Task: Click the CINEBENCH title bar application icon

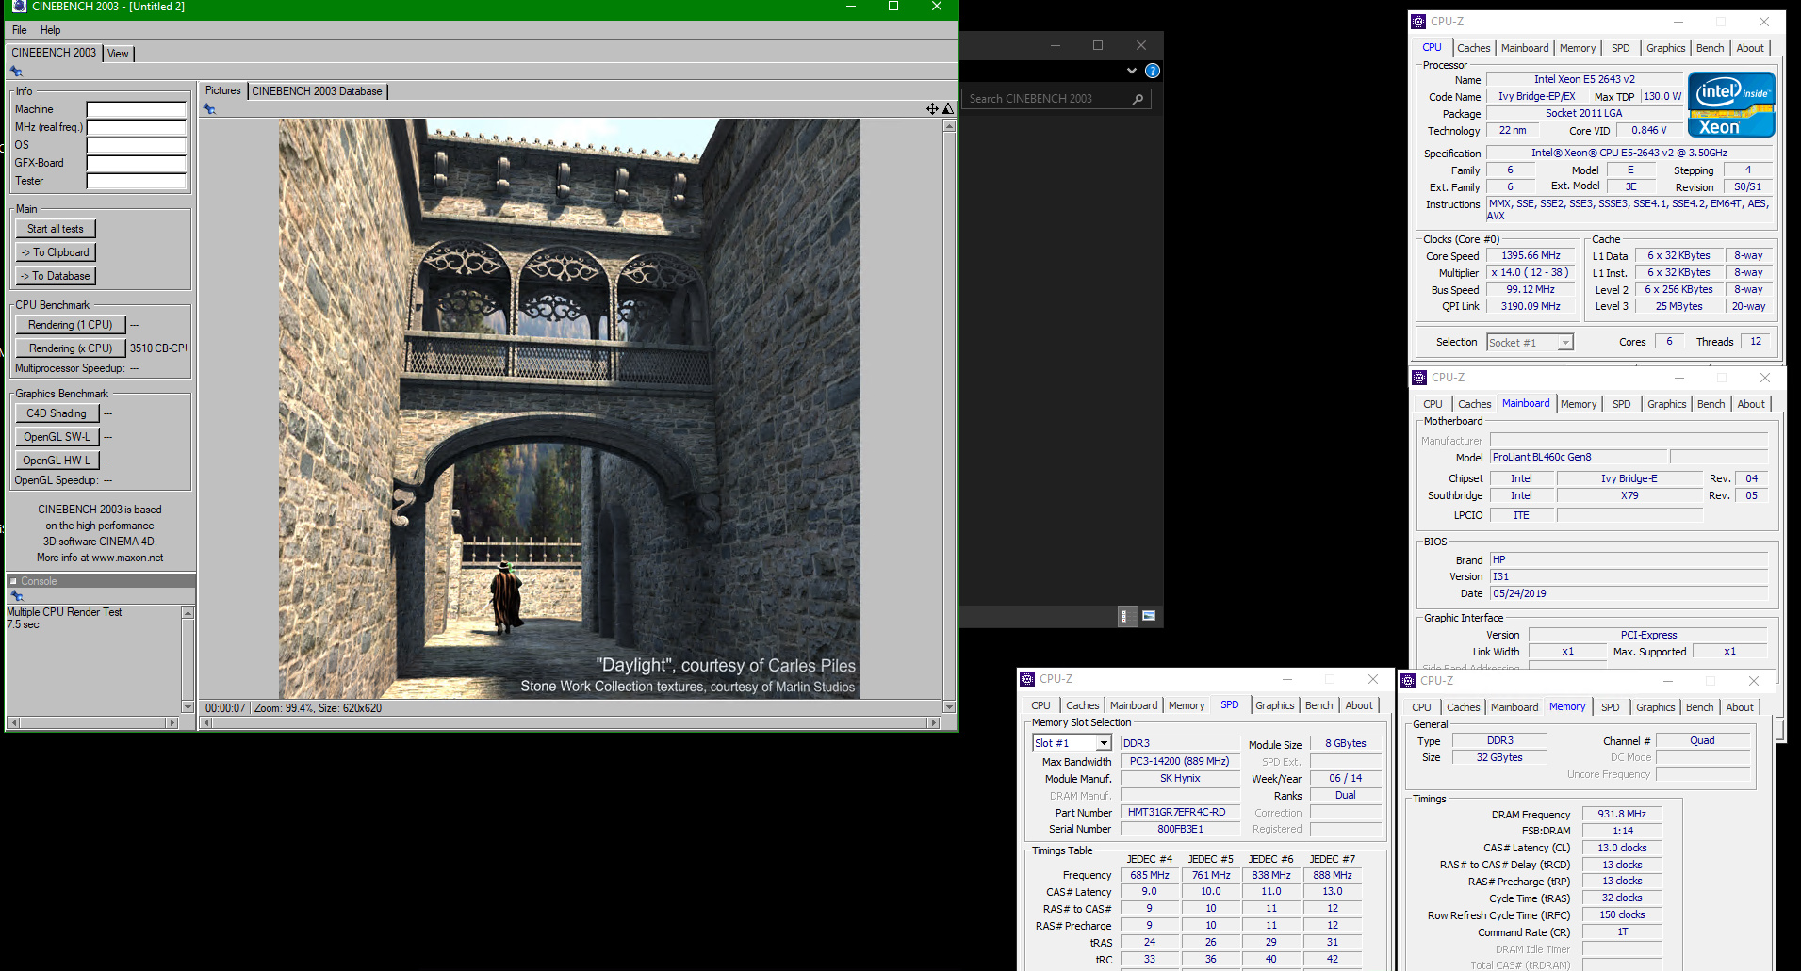Action: 19,7
